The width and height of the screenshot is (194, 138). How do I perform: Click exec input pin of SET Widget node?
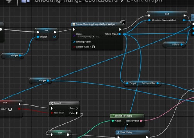[x=38, y=32]
